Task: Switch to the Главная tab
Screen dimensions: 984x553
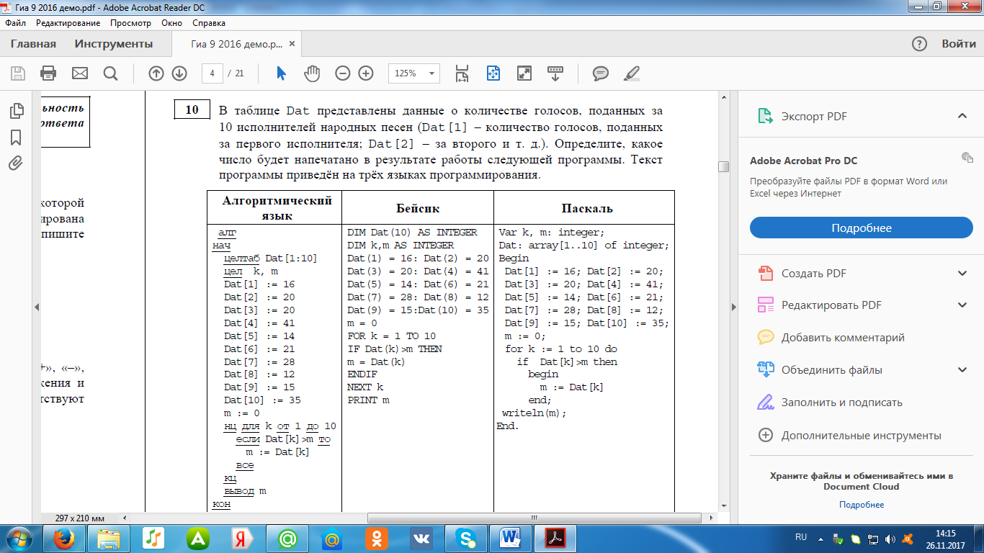Action: (x=33, y=44)
